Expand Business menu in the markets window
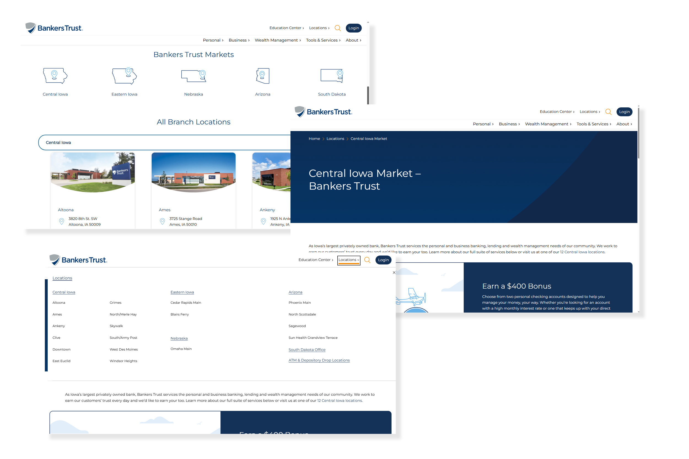 pyautogui.click(x=239, y=40)
